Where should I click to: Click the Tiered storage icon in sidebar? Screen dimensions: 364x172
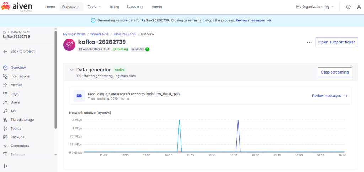(x=5, y=120)
